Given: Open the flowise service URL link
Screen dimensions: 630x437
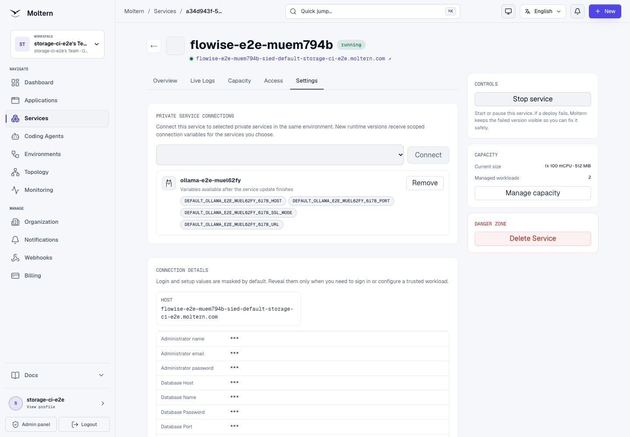Looking at the screenshot, I should point(294,59).
